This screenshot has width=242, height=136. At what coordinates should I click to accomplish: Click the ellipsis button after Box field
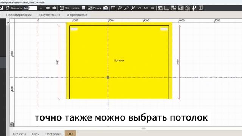[41, 8]
